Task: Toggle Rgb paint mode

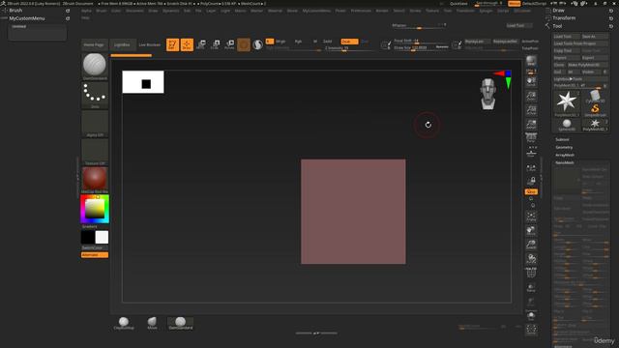Action: coord(298,41)
